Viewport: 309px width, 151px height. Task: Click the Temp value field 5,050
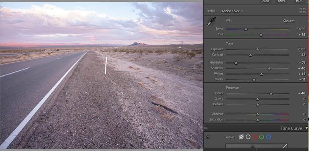(301, 29)
